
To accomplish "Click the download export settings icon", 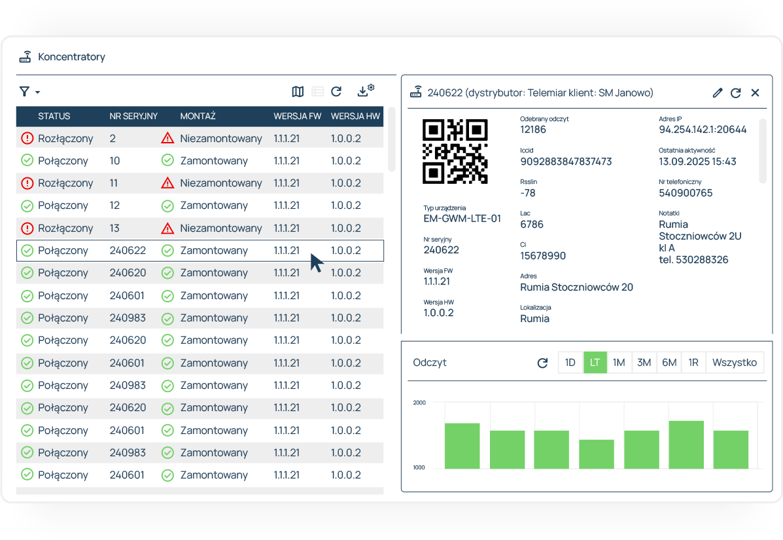I will pos(365,91).
